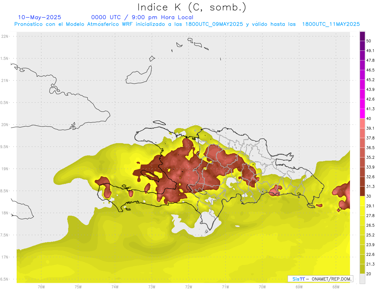Click "0000 UTC / 9:00 pm Hora Local" text
Viewport: 377px width, 291px height.
[142, 17]
